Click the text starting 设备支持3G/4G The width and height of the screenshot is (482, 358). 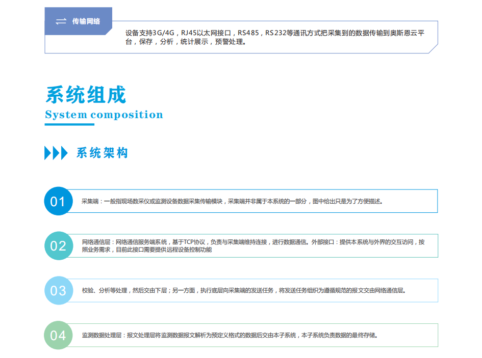(275, 37)
